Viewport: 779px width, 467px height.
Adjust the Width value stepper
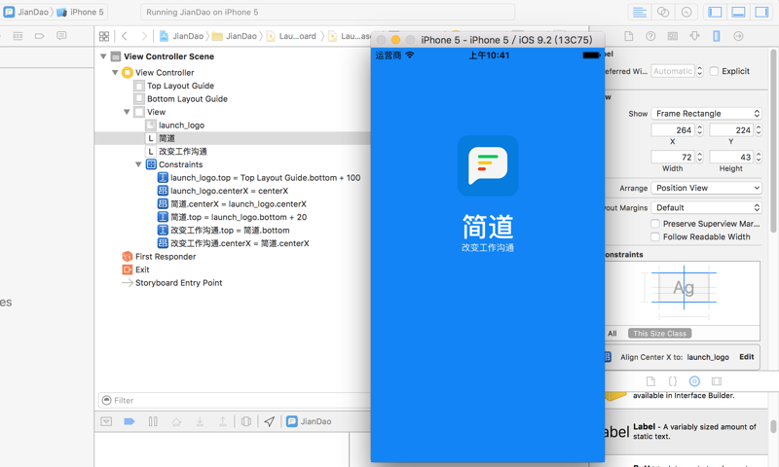point(699,157)
